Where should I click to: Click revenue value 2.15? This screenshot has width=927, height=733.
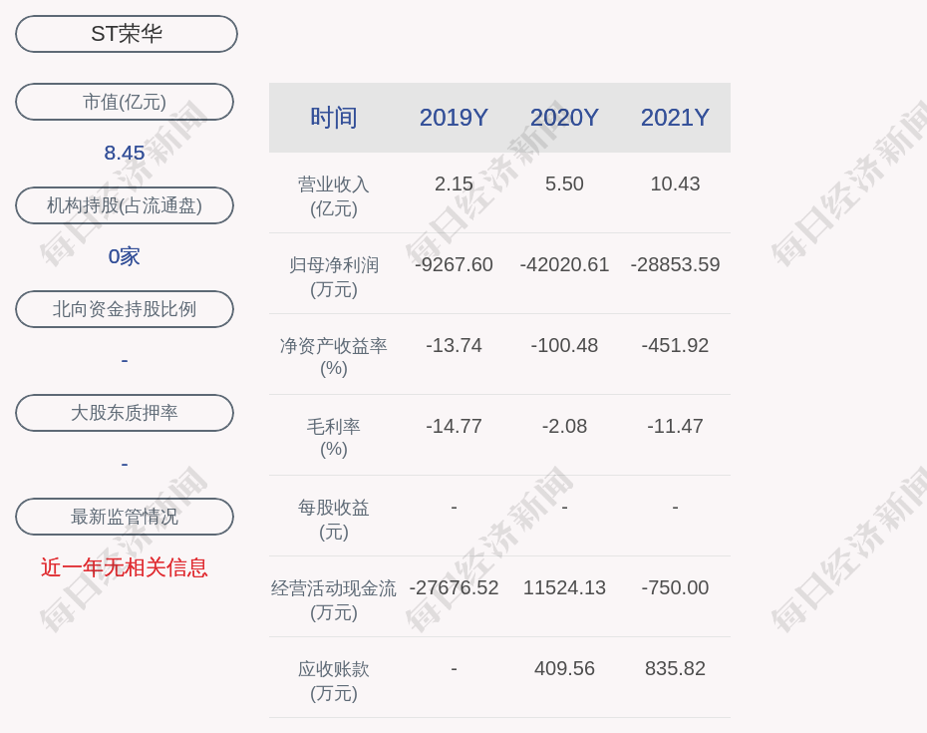tap(455, 183)
